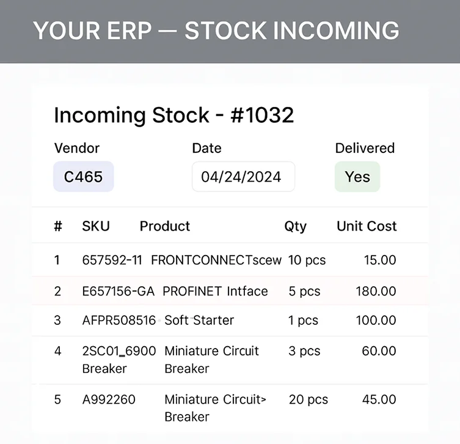The image size is (460, 444).
Task: Sort by Product column header
Action: [x=165, y=226]
